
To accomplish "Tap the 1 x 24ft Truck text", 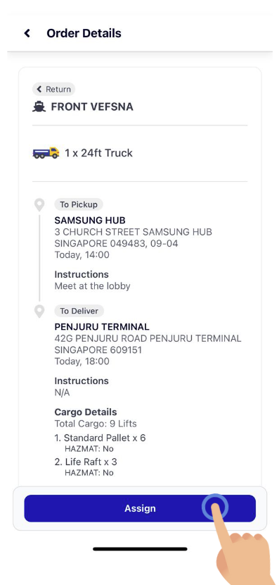I will coord(98,153).
